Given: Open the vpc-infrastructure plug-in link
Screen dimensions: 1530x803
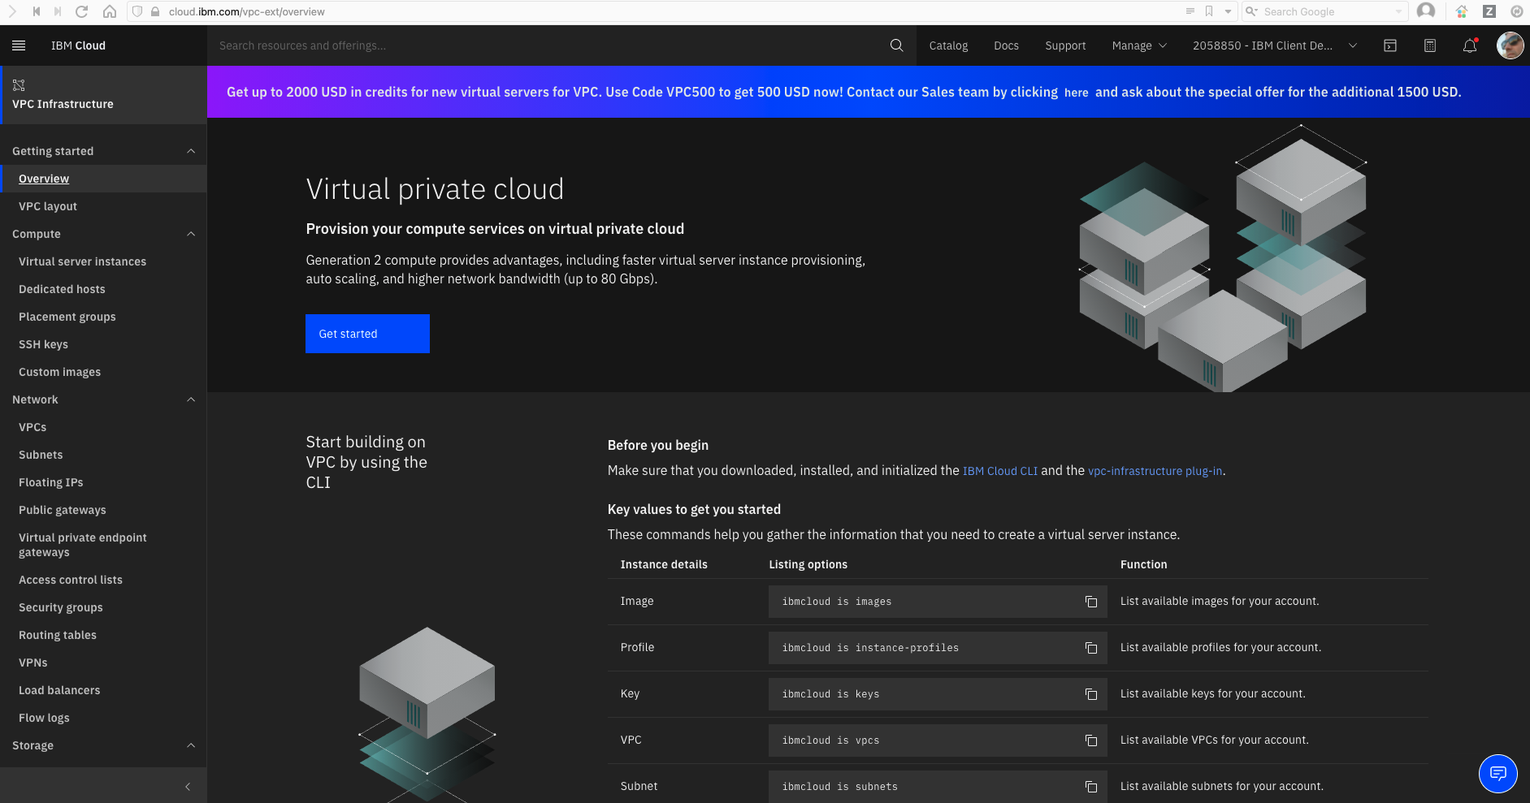Looking at the screenshot, I should pyautogui.click(x=1155, y=471).
